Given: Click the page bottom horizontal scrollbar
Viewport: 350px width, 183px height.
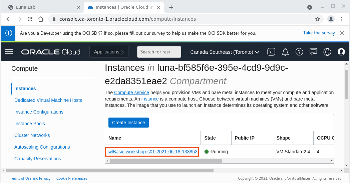Looking at the screenshot, I should pyautogui.click(x=110, y=171).
